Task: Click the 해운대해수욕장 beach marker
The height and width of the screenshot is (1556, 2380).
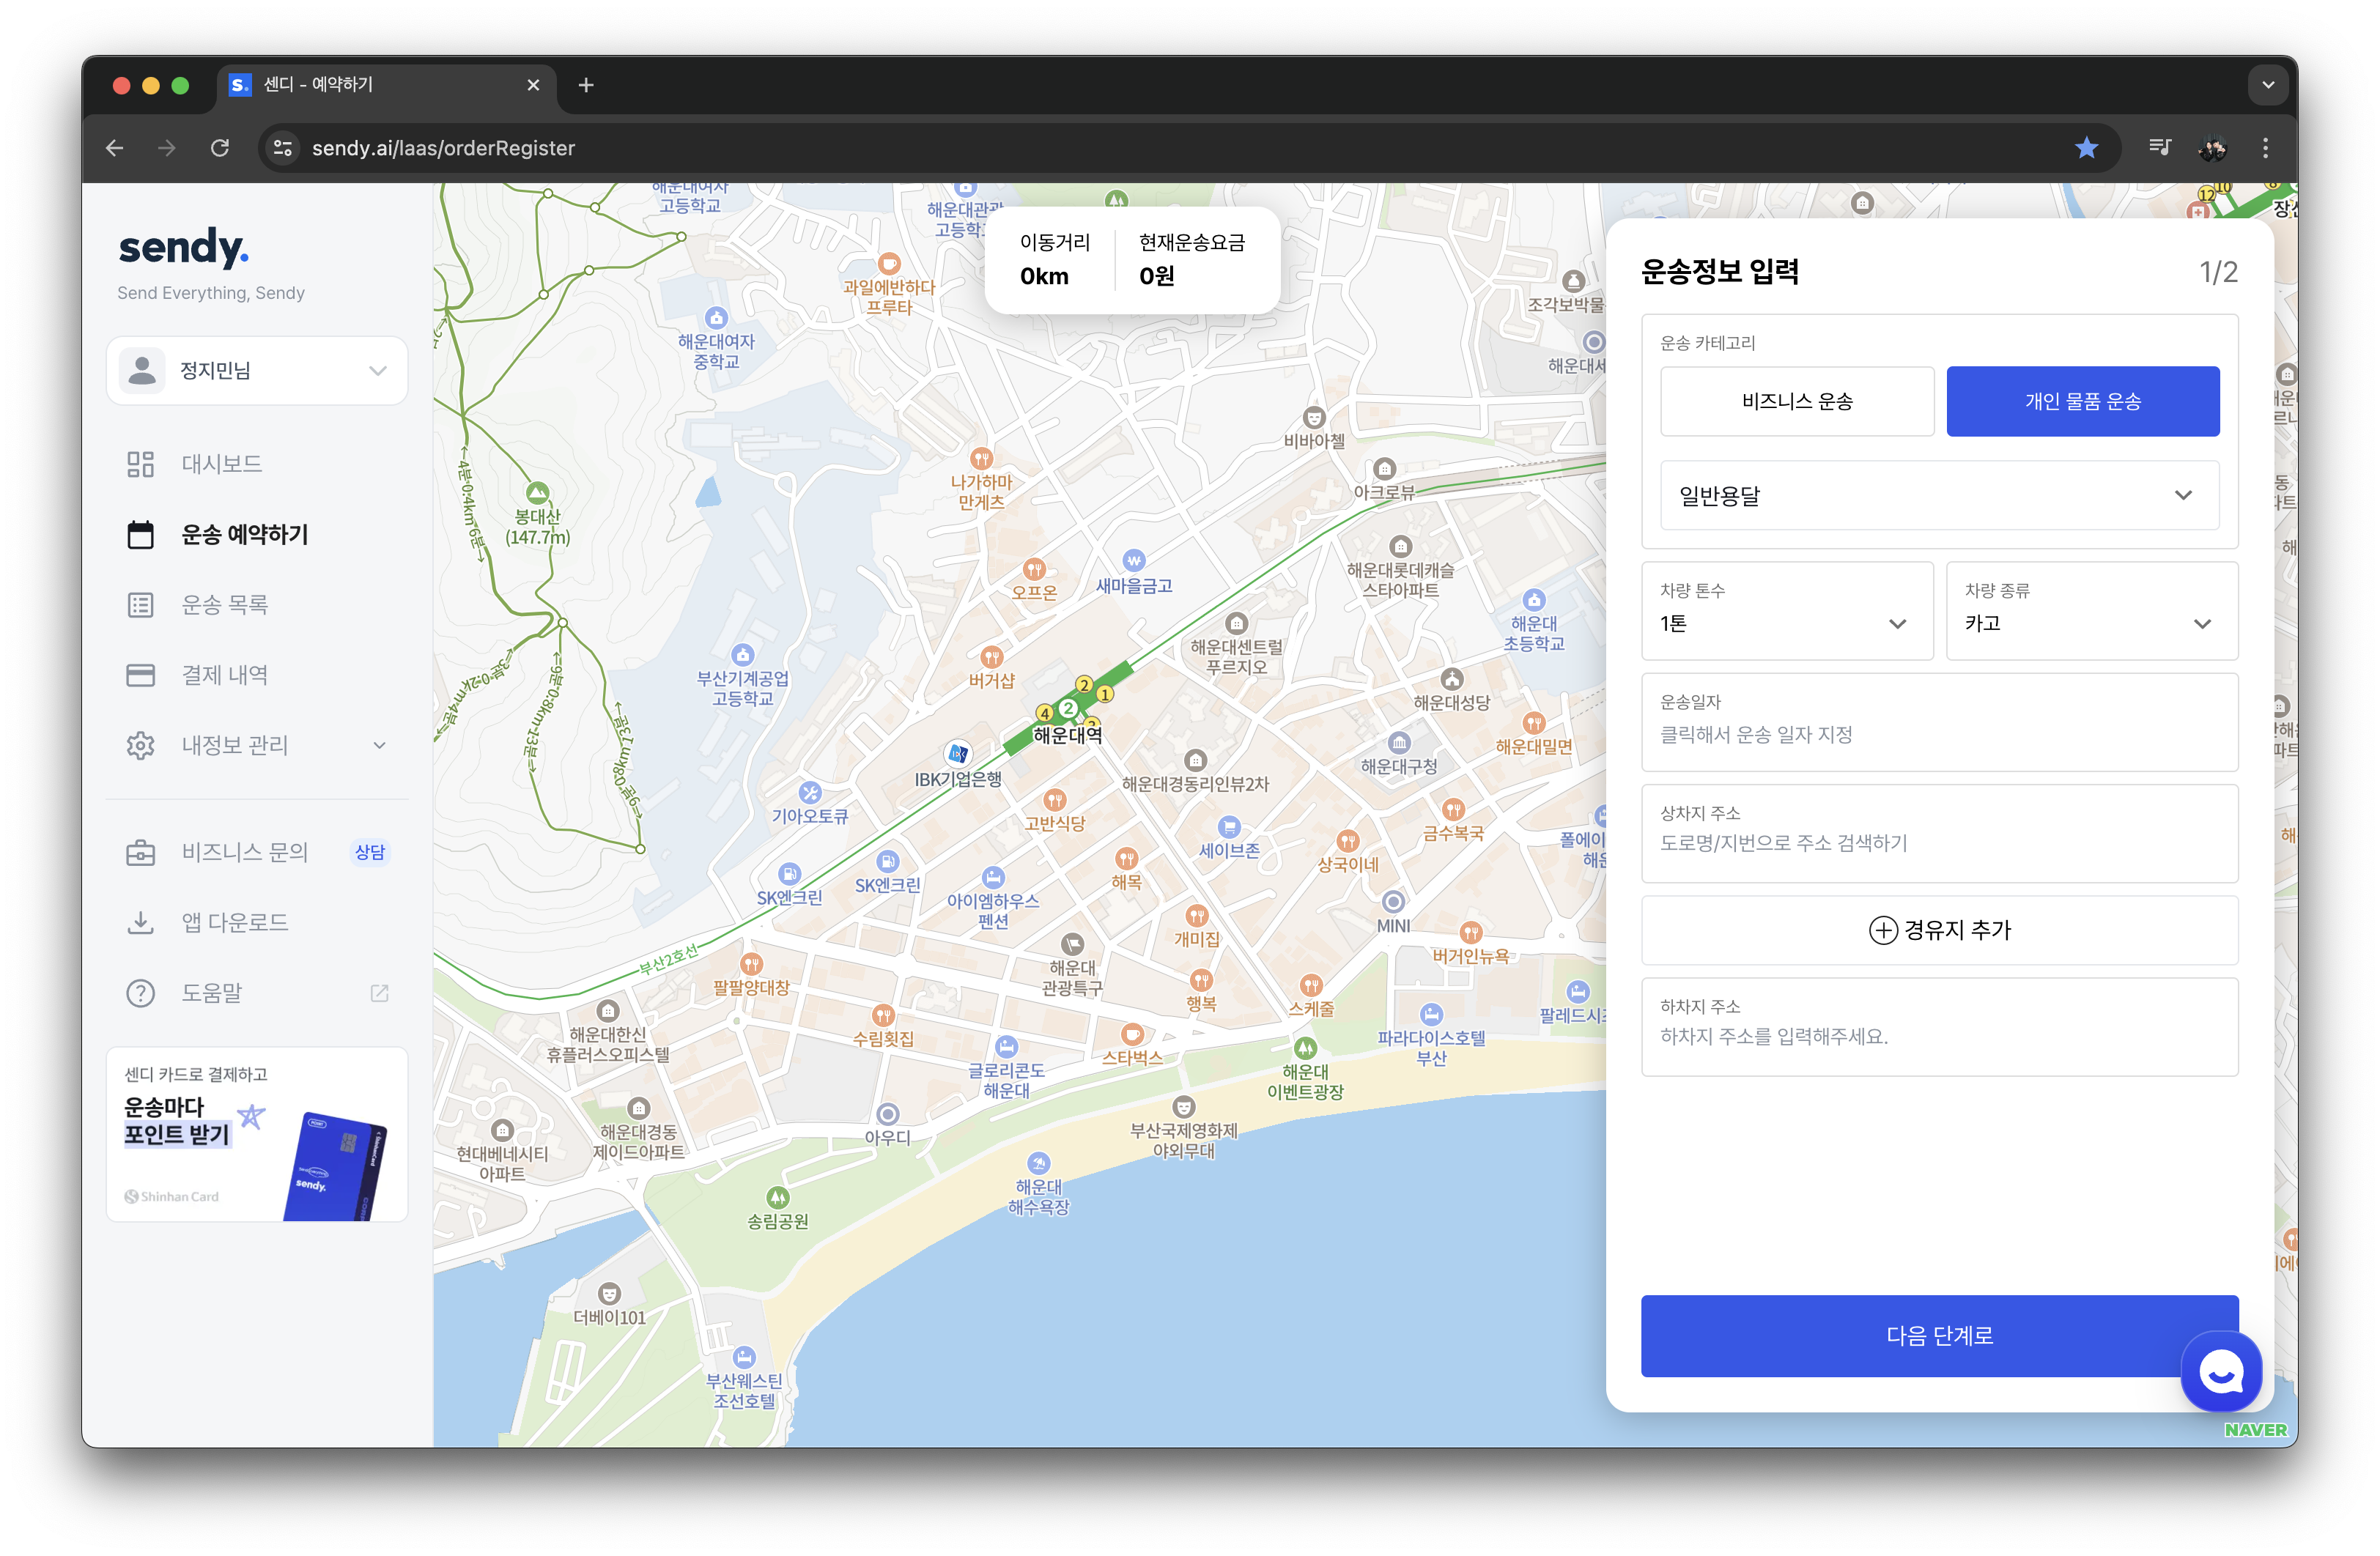Action: point(1039,1163)
